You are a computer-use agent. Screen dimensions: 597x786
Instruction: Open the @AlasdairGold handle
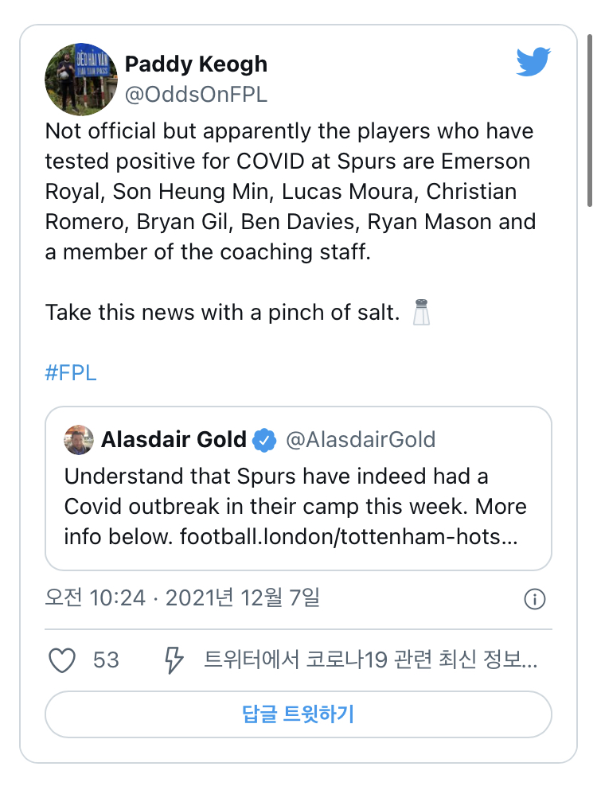click(360, 440)
